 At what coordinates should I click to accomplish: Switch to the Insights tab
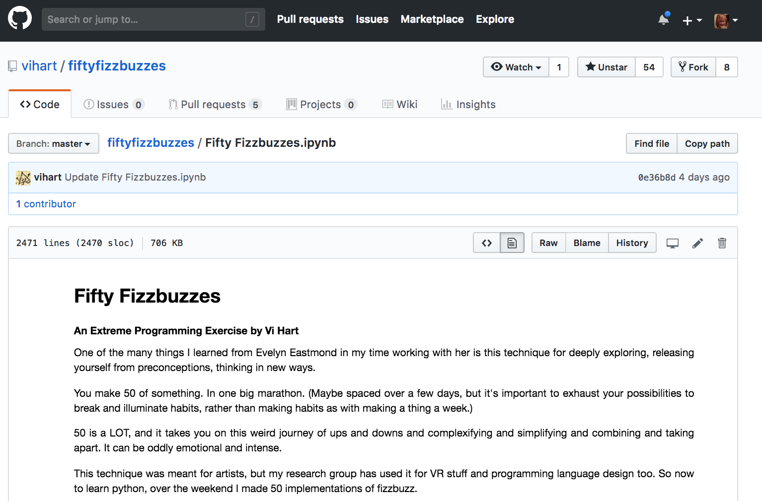click(468, 104)
